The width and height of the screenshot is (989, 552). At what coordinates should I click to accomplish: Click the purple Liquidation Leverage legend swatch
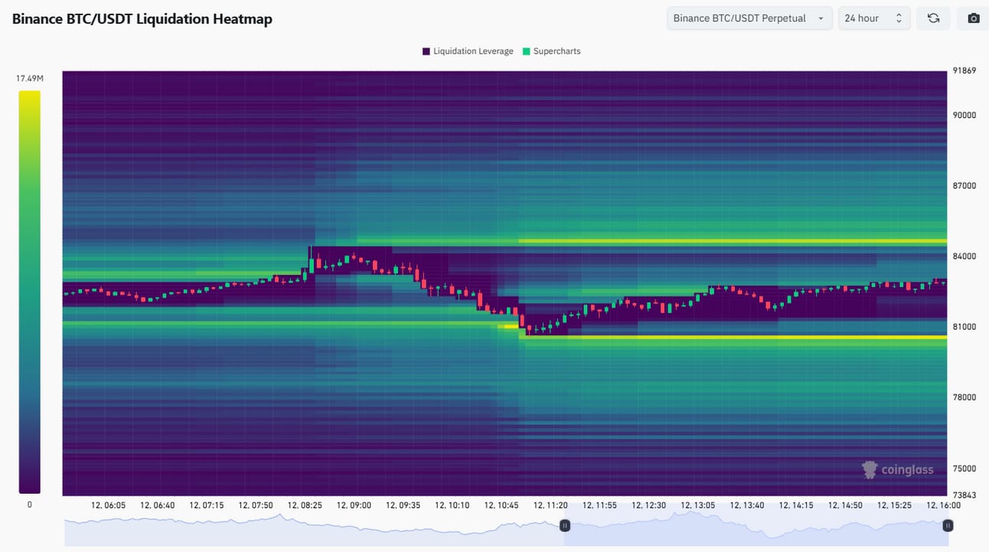(x=426, y=51)
